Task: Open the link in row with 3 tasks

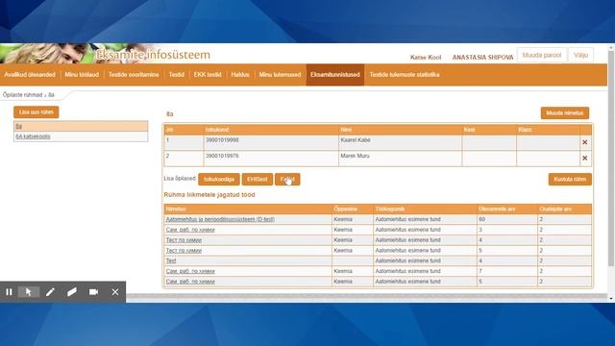Action: coord(190,230)
